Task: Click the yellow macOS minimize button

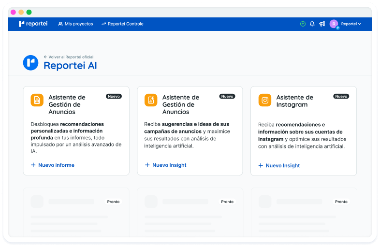Action: click(21, 12)
